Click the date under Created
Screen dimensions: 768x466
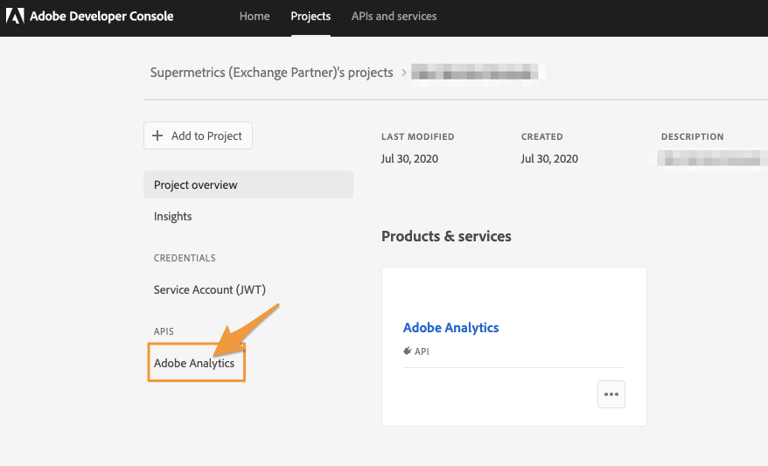pyautogui.click(x=549, y=159)
